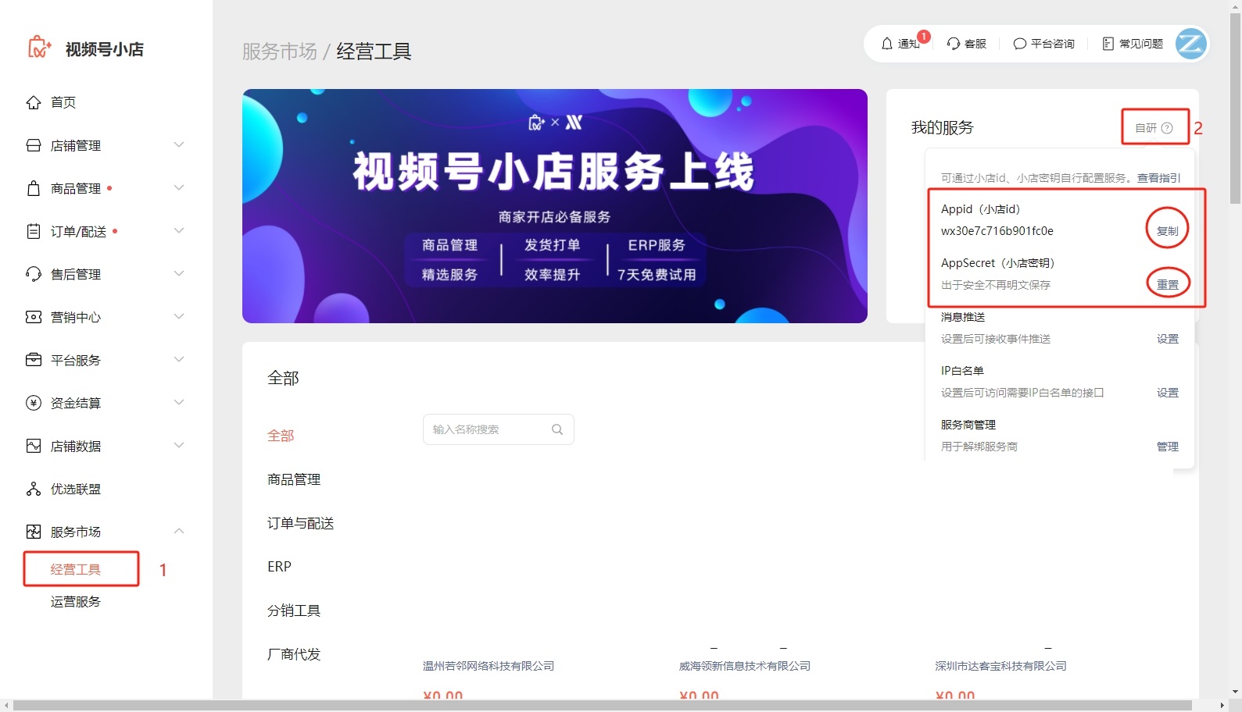Expand the 商品管理 menu chevron

[179, 187]
